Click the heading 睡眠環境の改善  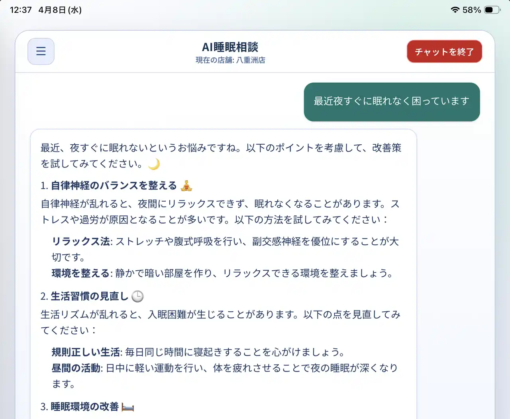(x=84, y=407)
